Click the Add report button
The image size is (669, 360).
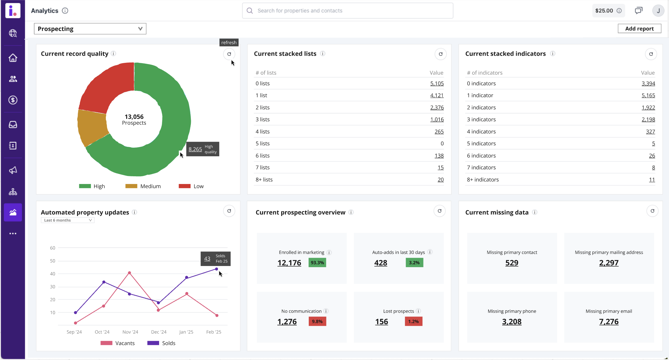[639, 29]
